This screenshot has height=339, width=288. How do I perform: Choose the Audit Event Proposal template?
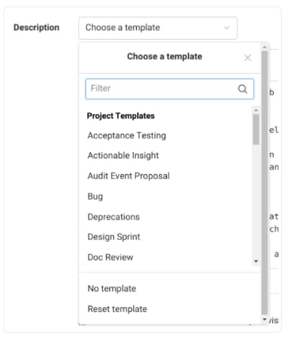coord(128,176)
